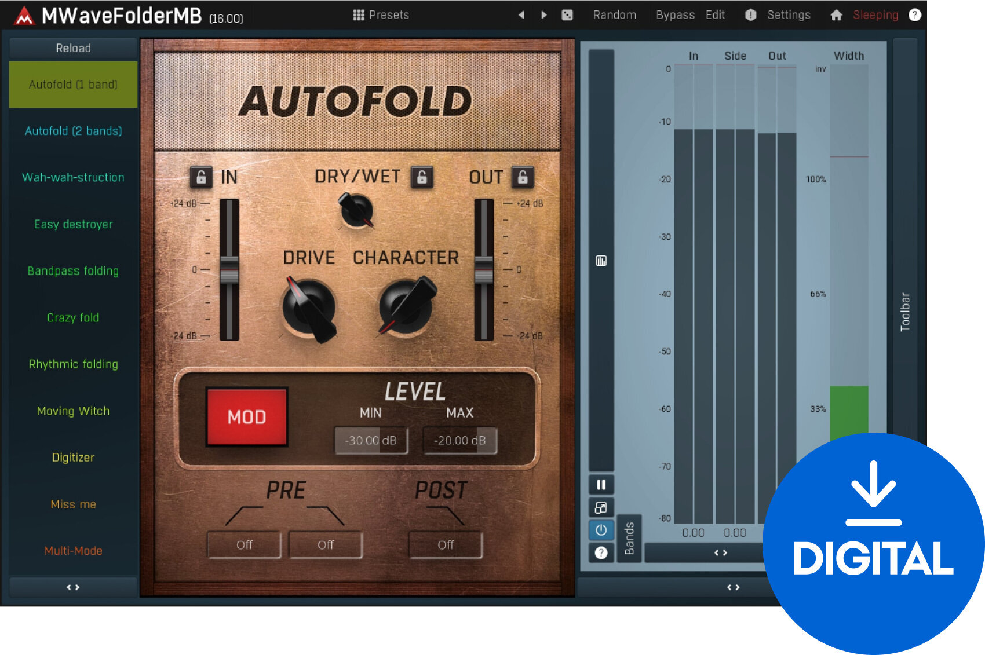Select the Crazy fold preset
The image size is (985, 655).
click(x=73, y=317)
